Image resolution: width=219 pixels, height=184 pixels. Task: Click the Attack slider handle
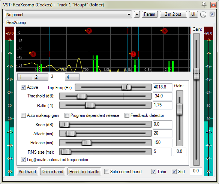(71, 133)
